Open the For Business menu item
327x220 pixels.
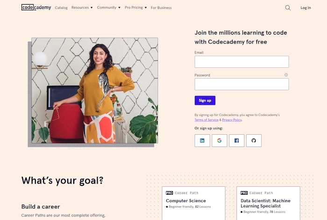point(161,8)
